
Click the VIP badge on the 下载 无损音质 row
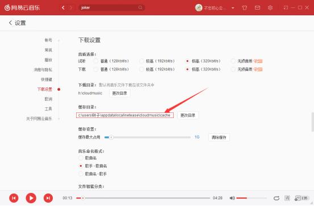pos(258,69)
